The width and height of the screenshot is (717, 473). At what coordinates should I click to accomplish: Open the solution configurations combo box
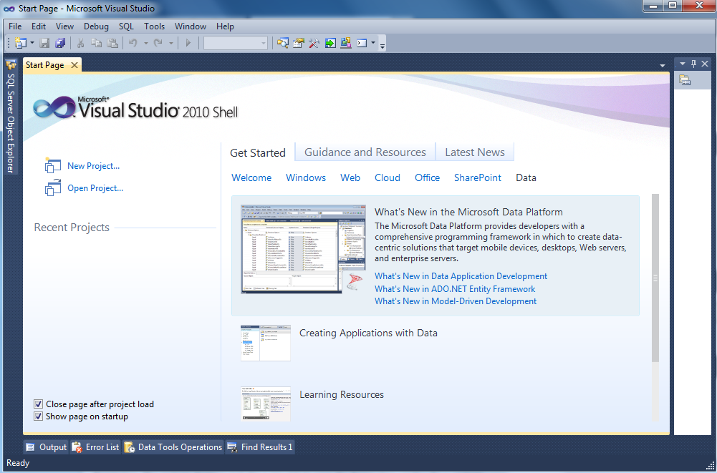(236, 43)
